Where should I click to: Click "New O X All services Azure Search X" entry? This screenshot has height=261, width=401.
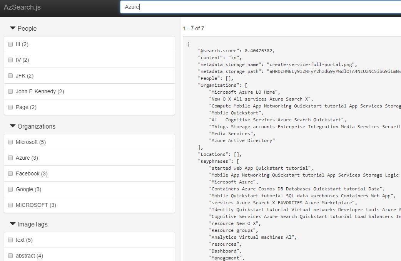pyautogui.click(x=261, y=99)
